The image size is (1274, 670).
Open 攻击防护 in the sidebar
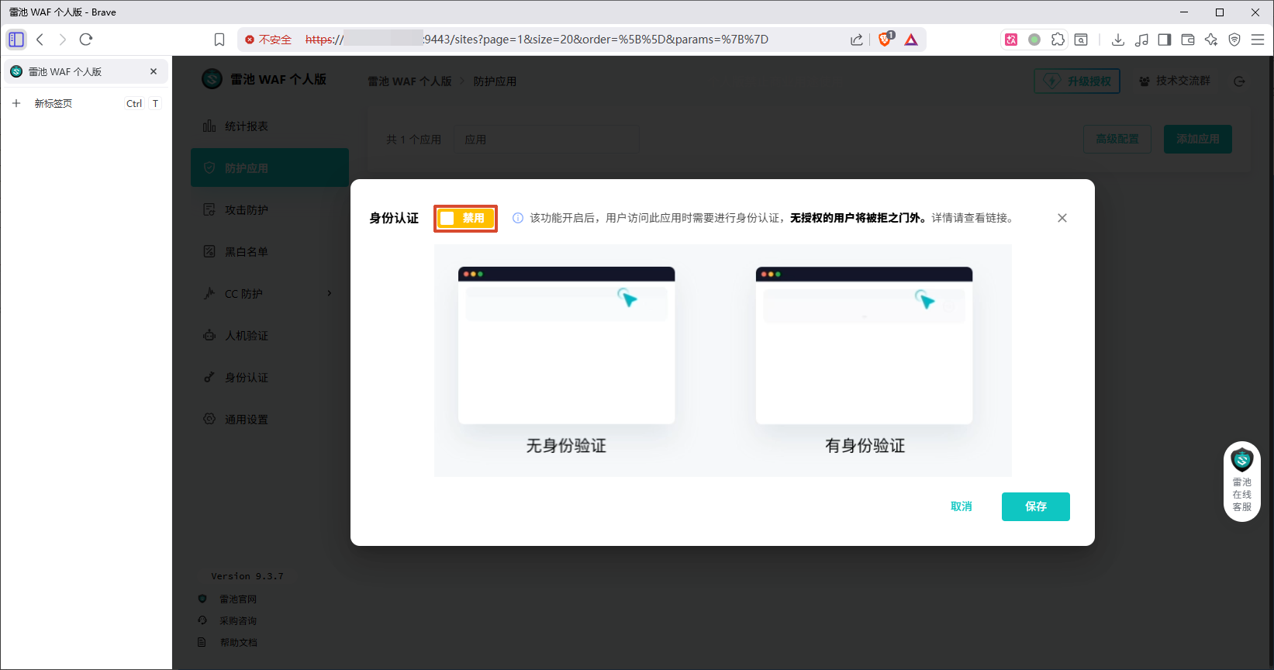(x=270, y=210)
